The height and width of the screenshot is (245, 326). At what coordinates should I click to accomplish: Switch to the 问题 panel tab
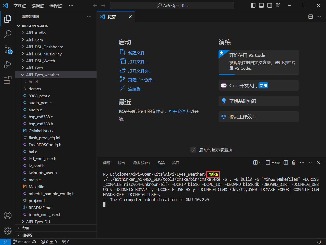point(107,163)
